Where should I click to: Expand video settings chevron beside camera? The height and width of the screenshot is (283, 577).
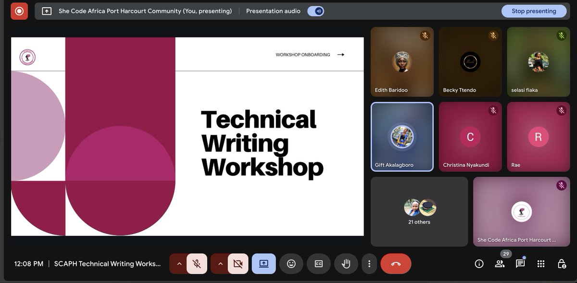pyautogui.click(x=220, y=264)
